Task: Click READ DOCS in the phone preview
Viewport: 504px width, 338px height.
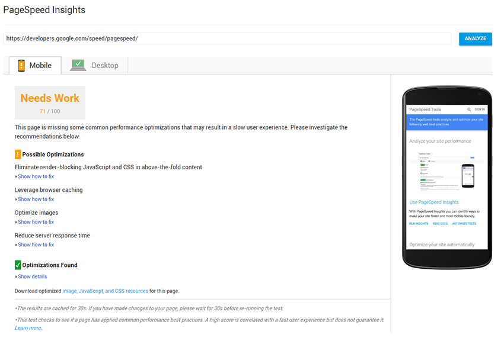Action: tap(440, 223)
